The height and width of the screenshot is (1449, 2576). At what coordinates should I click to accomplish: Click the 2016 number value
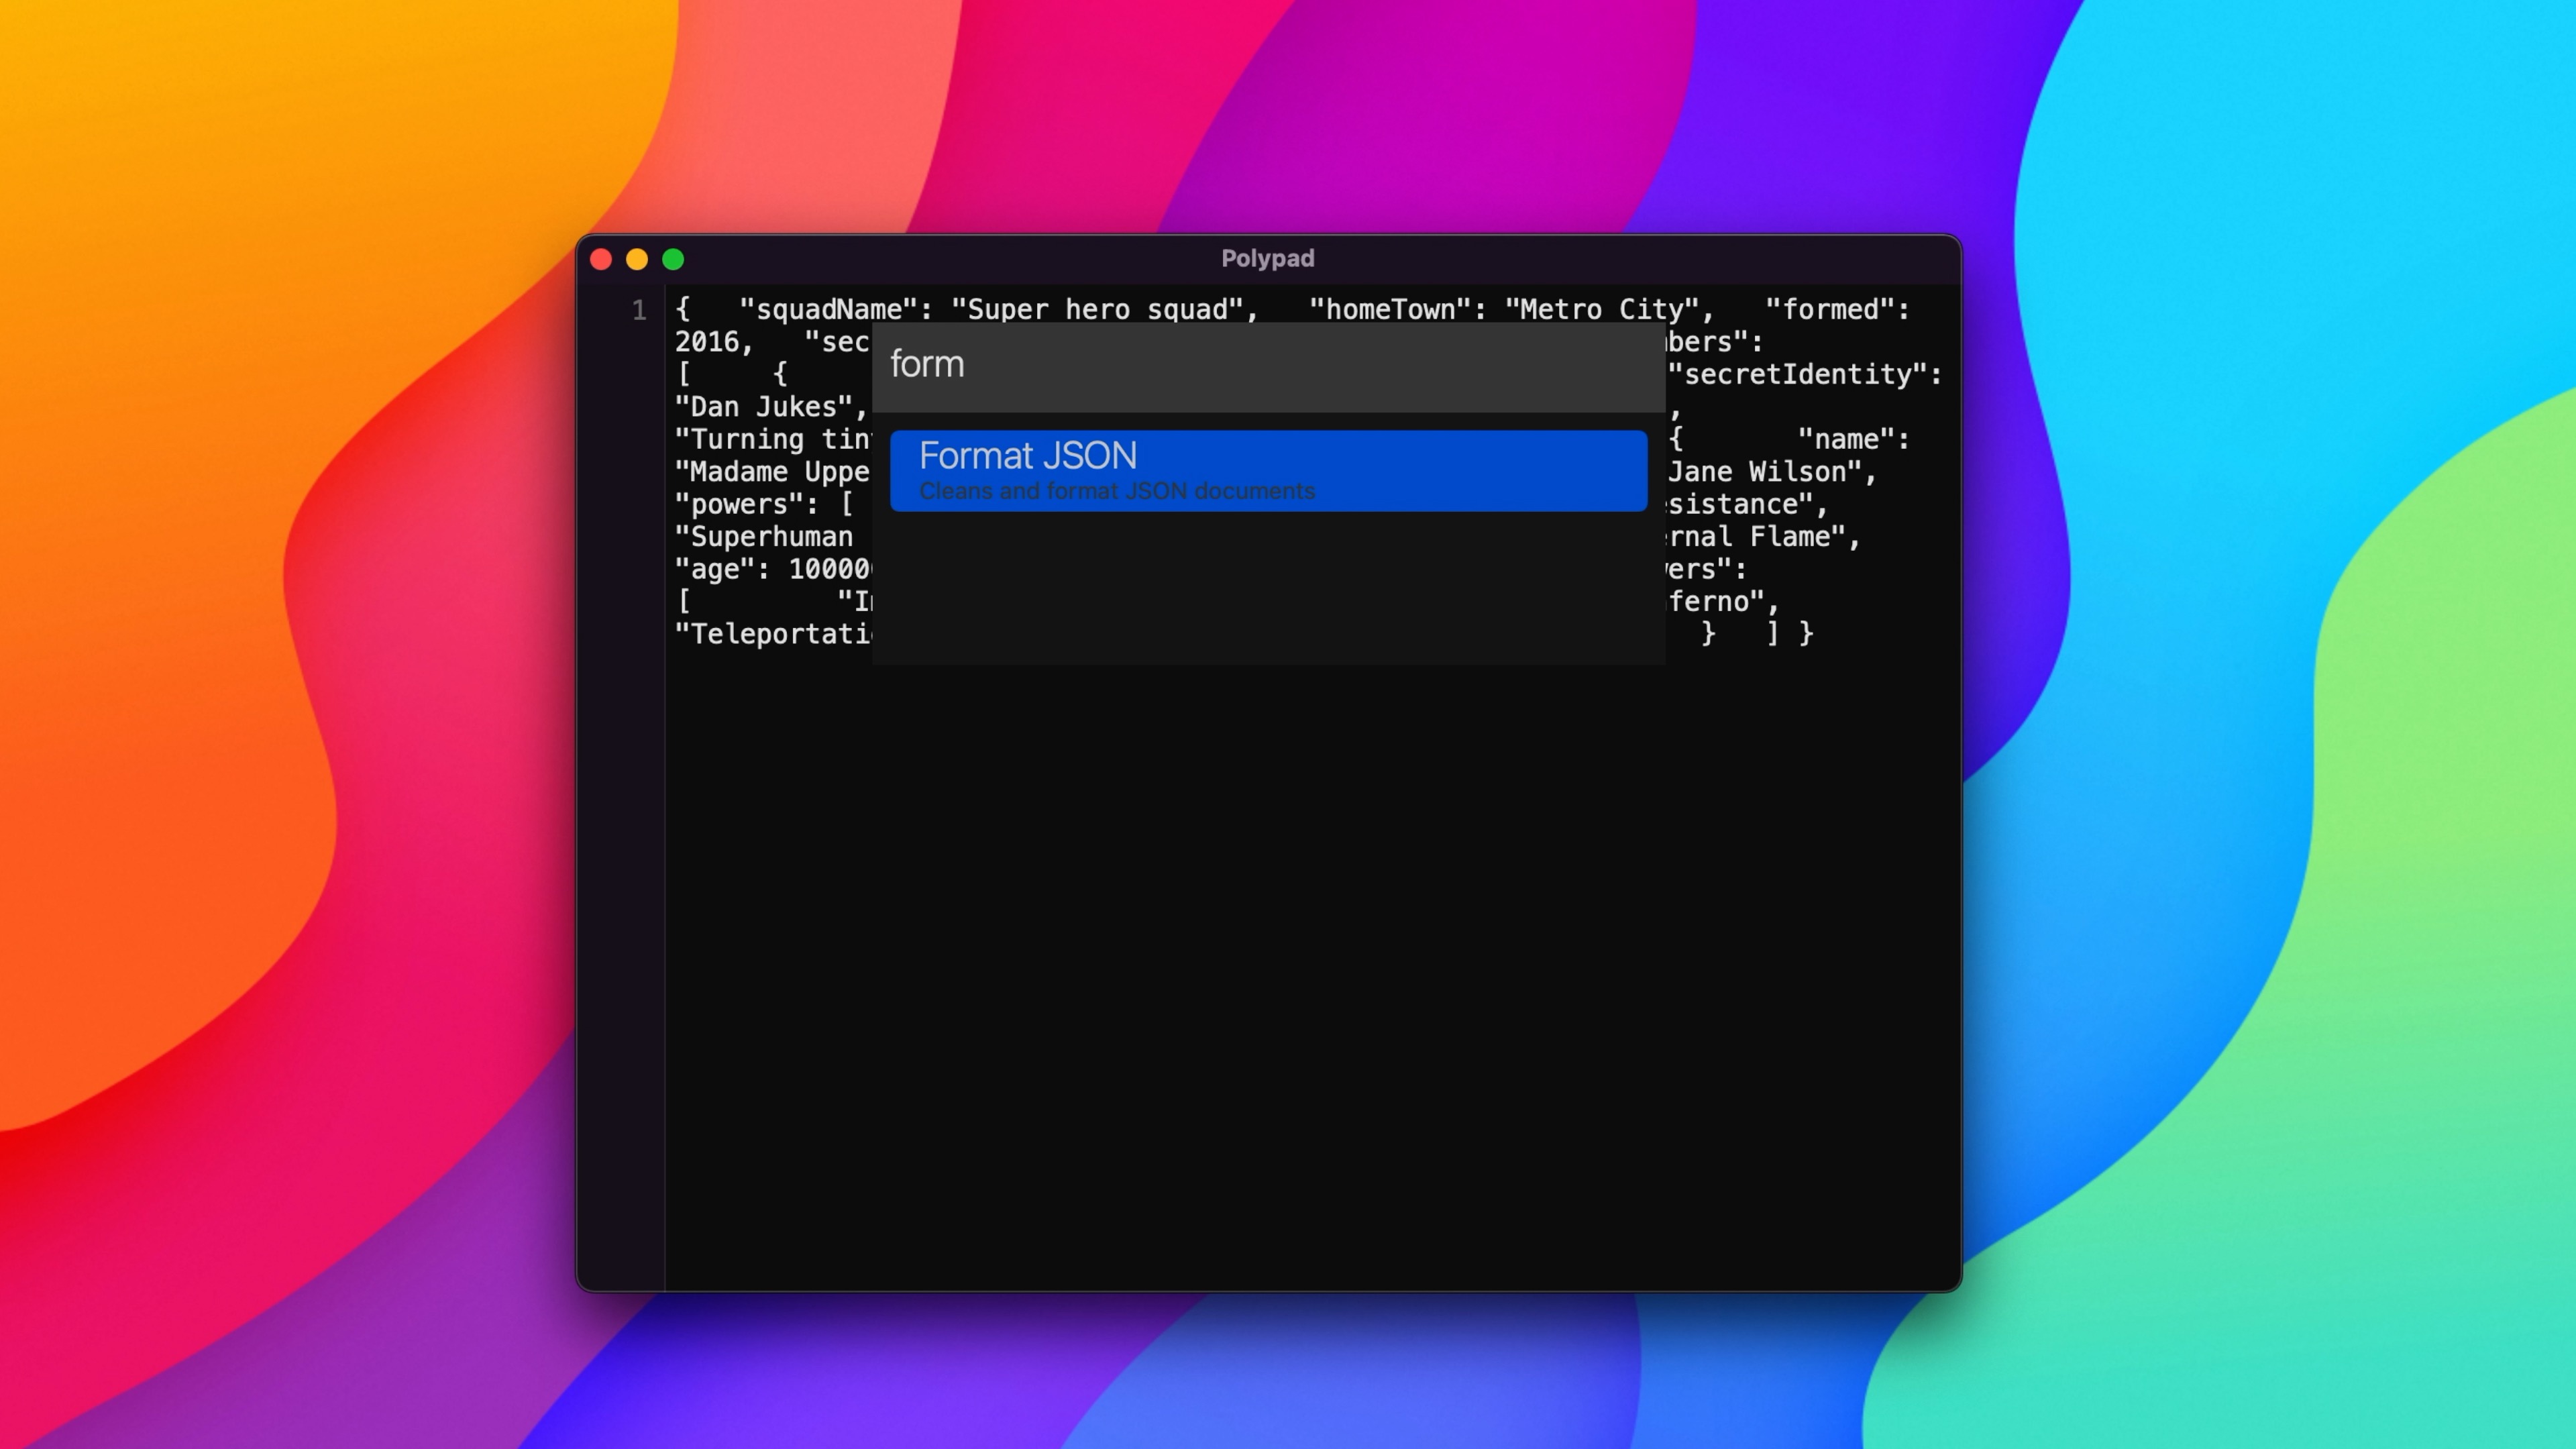coord(706,342)
